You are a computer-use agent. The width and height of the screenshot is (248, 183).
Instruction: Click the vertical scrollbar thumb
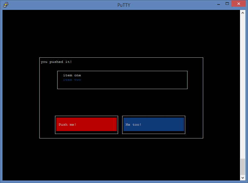[243, 167]
